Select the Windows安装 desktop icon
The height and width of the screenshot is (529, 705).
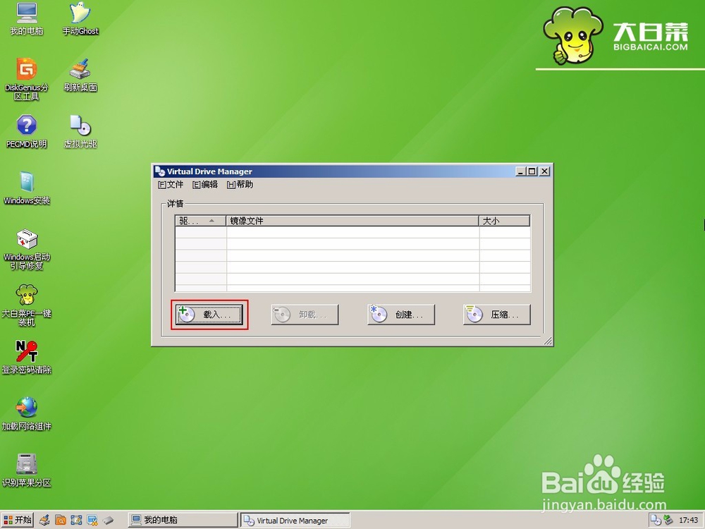[27, 188]
